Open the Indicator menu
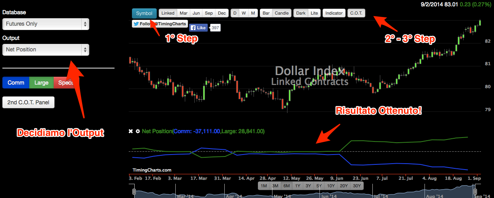494x198 pixels. click(334, 13)
